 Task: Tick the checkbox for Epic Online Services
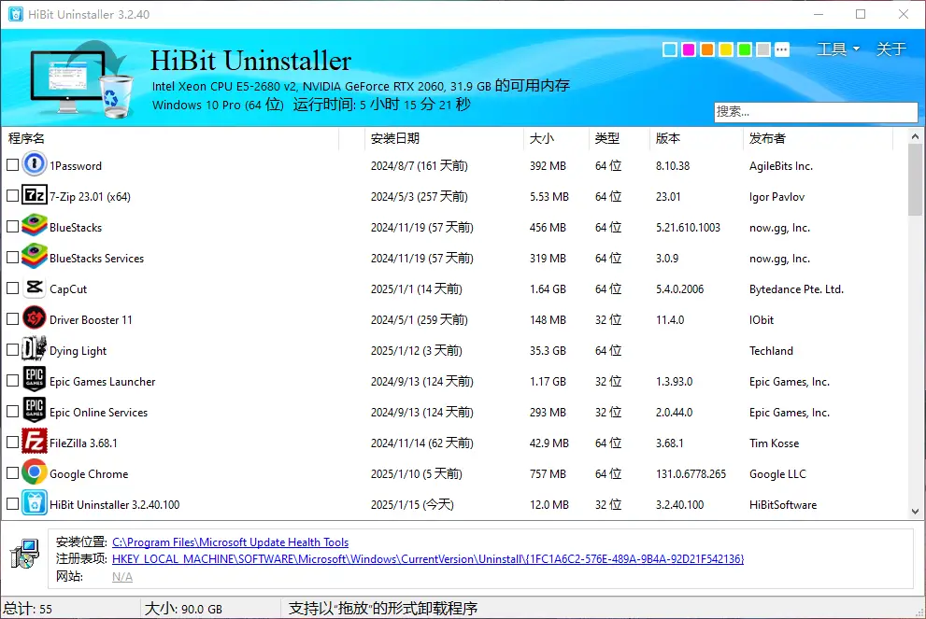click(12, 412)
